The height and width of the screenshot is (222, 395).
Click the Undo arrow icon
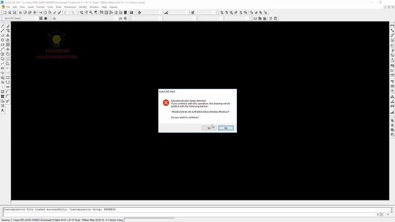coord(65,12)
